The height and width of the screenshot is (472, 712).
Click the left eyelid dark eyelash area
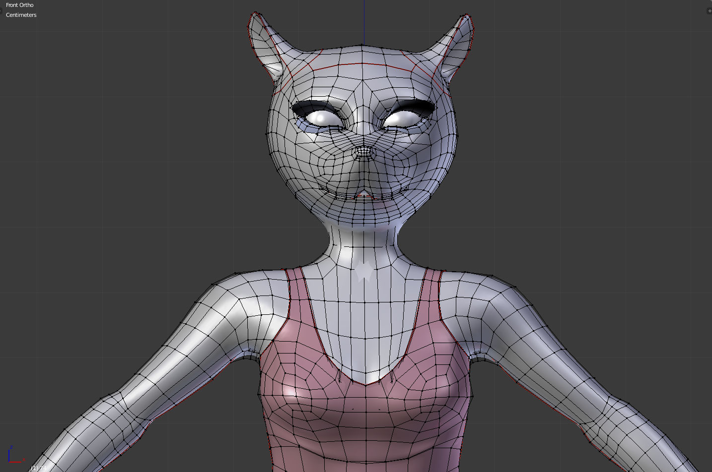point(314,106)
